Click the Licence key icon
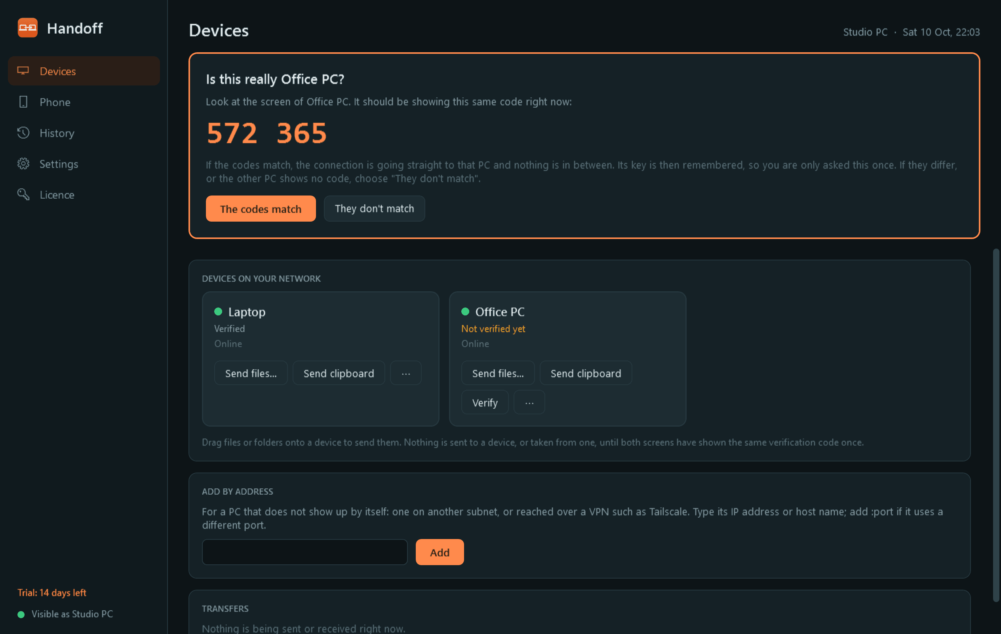The height and width of the screenshot is (634, 1001). click(x=23, y=194)
